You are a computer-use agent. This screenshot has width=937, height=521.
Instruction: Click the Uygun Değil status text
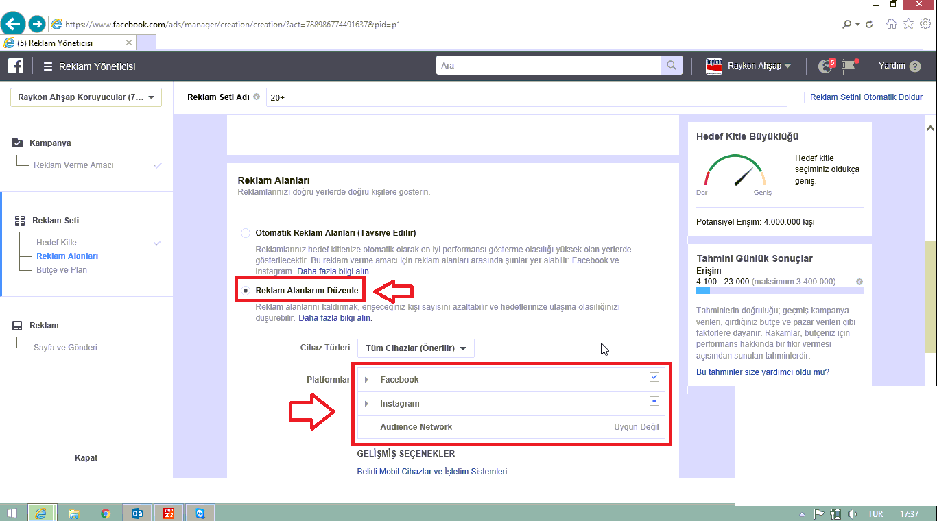coord(636,427)
